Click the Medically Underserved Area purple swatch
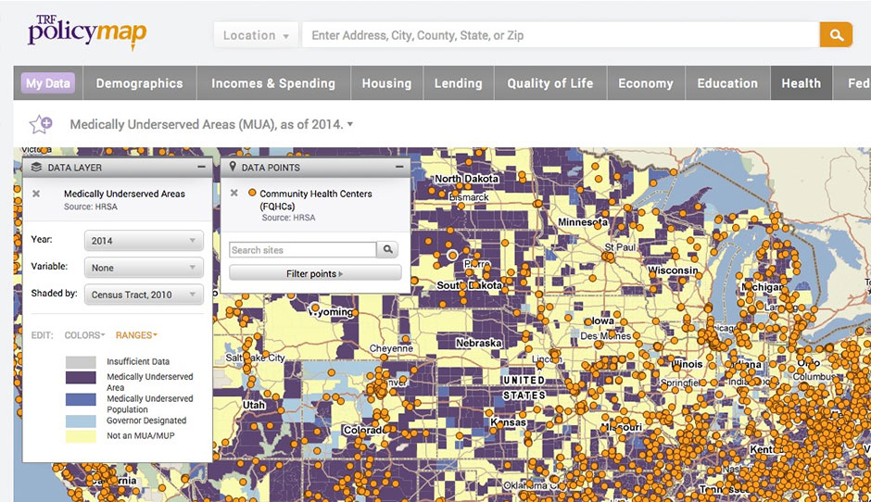Image resolution: width=871 pixels, height=502 pixels. (x=81, y=378)
